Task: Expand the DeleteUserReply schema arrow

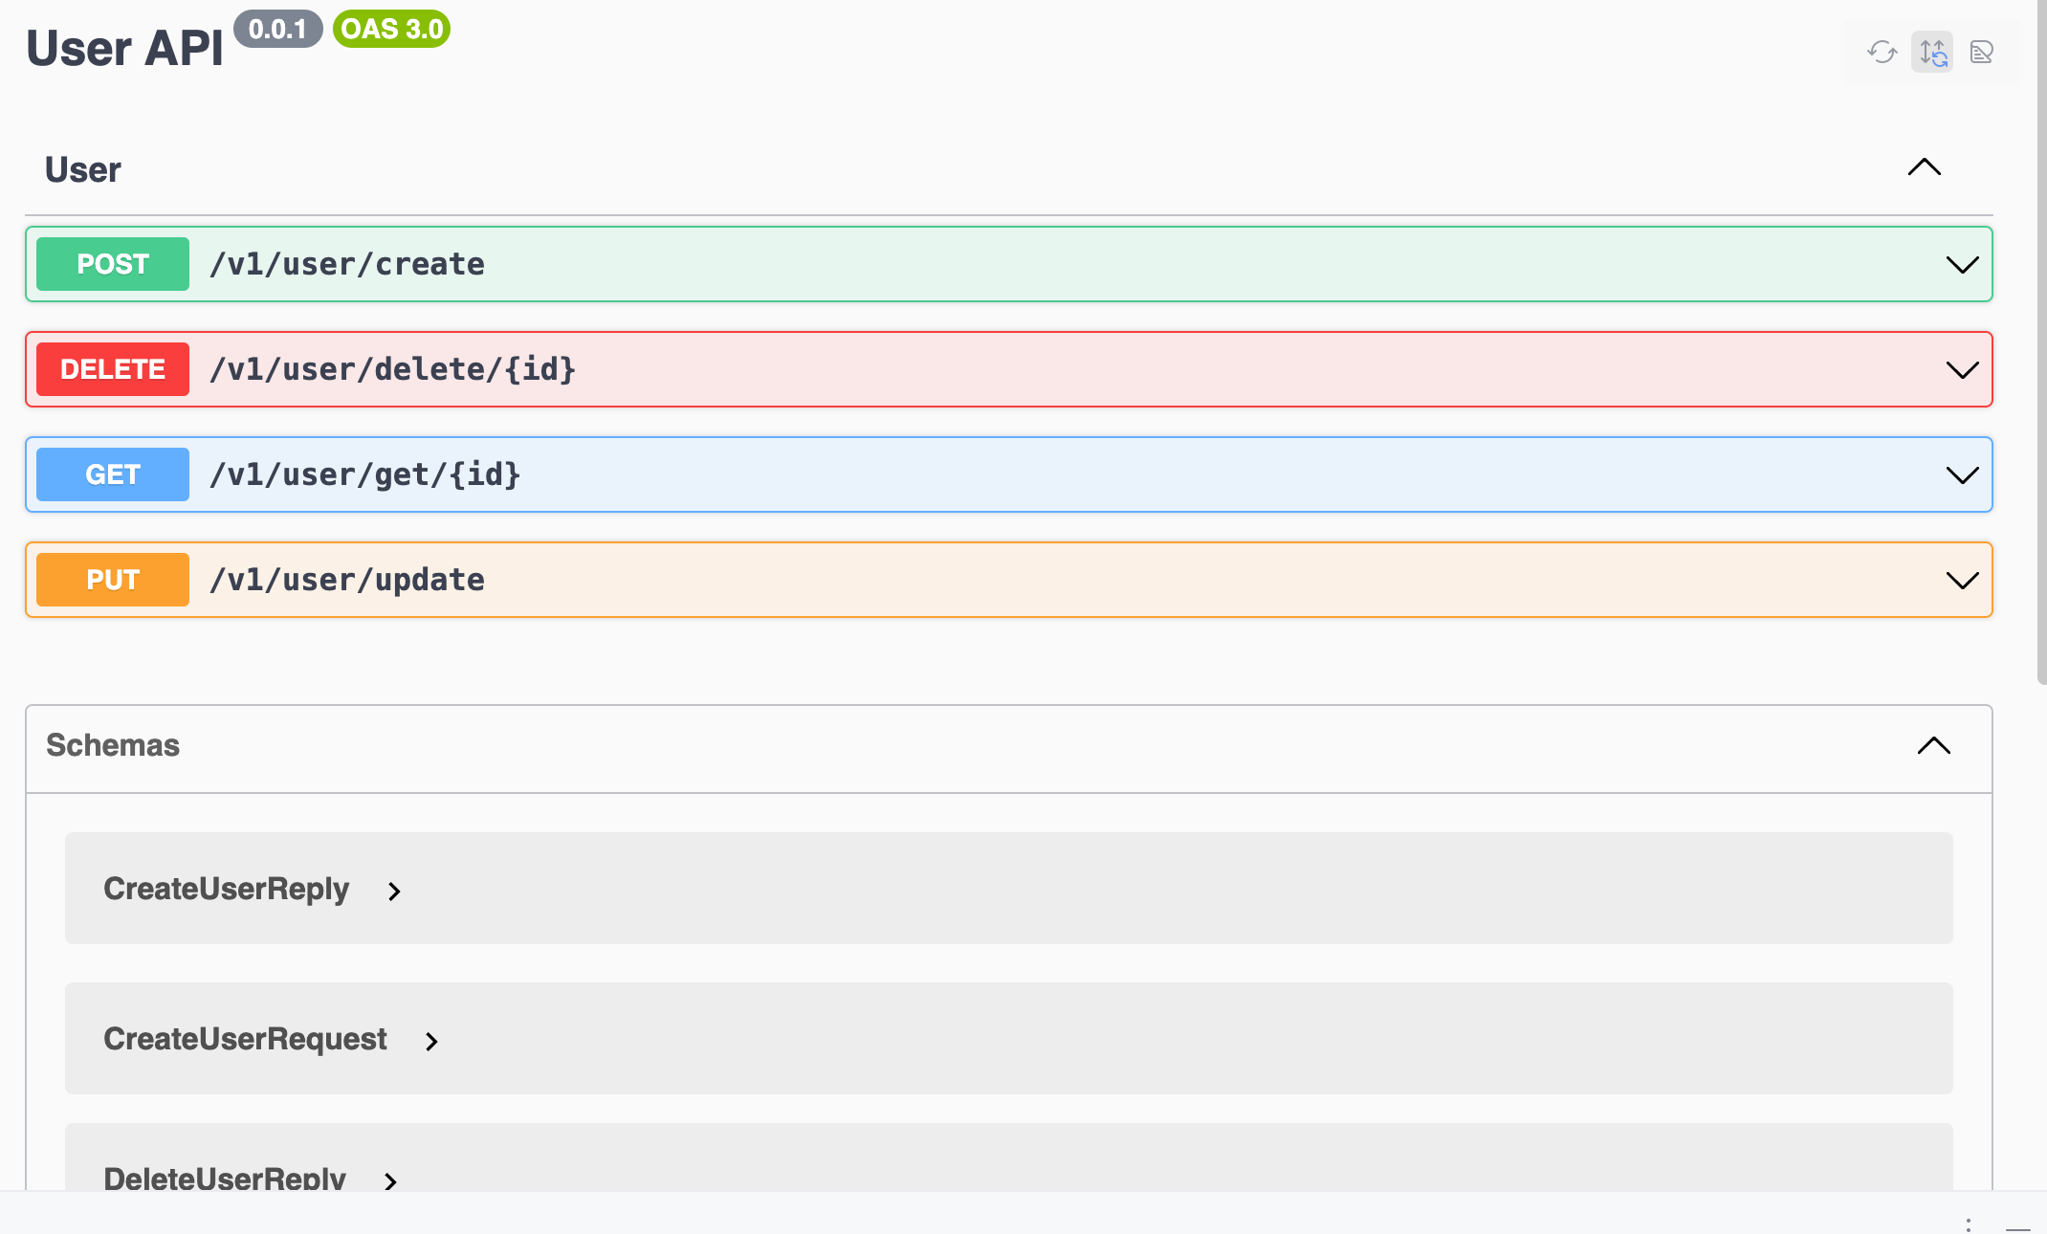Action: [390, 1181]
